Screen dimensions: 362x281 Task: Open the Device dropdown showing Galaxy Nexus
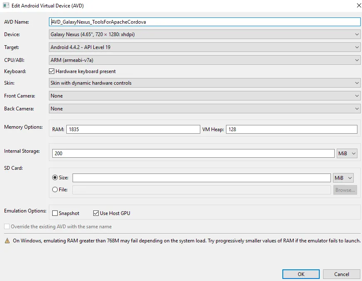tap(204, 34)
